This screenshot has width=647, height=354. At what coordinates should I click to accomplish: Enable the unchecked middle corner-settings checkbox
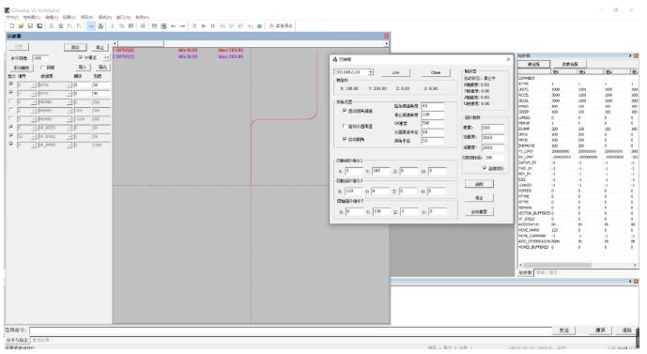(344, 126)
